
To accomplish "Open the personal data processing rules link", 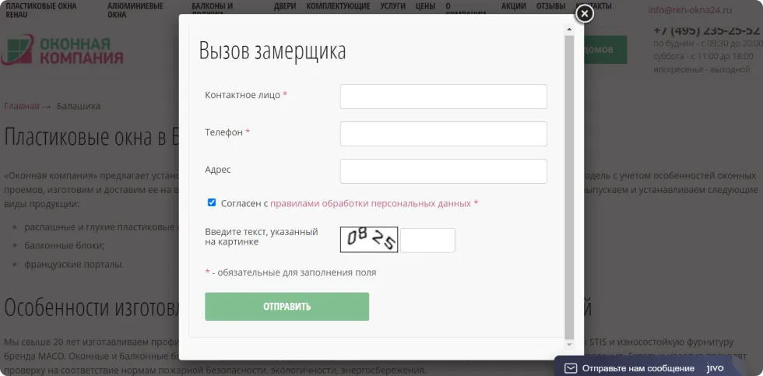I will point(370,203).
